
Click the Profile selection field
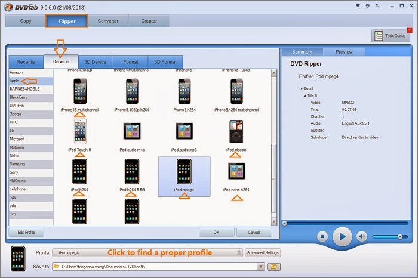[x=147, y=252]
